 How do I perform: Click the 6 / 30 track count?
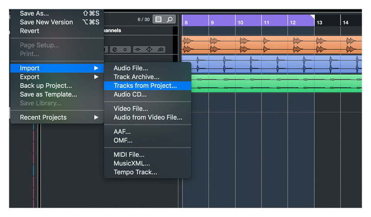click(143, 20)
